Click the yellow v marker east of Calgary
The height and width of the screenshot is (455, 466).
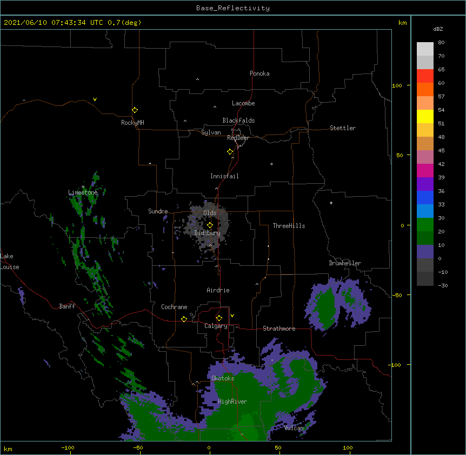coord(232,316)
